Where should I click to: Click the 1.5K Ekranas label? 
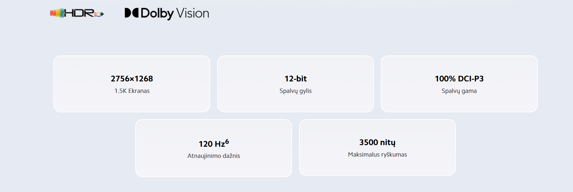[132, 91]
